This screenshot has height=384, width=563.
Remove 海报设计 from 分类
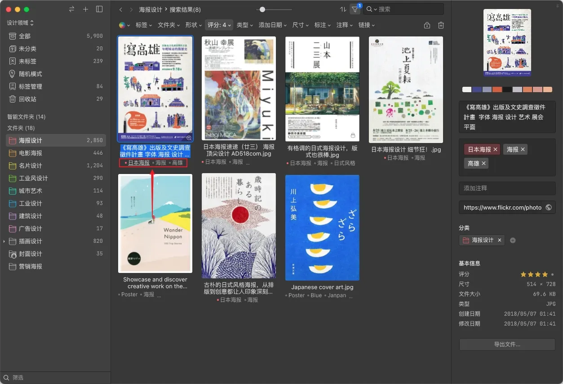[x=499, y=240]
